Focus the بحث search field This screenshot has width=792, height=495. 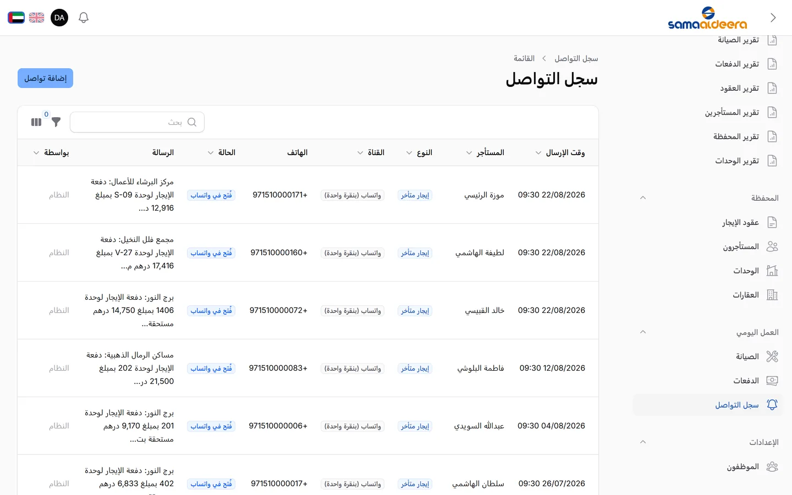(137, 122)
